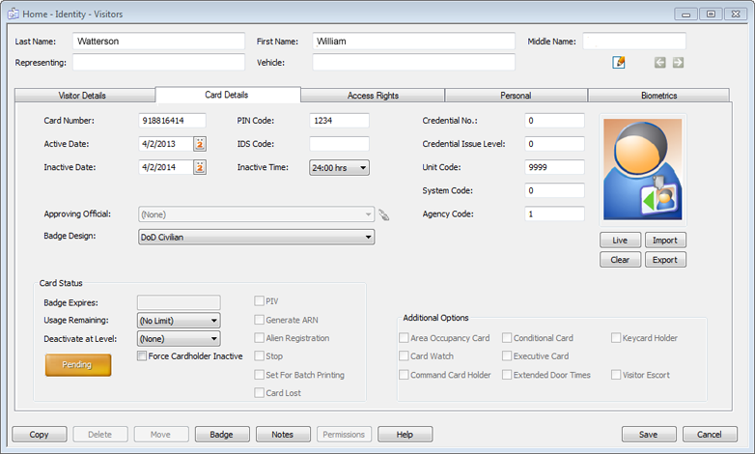Click the edit note icon below Middle Name
Viewport: 755px width, 454px height.
click(619, 63)
